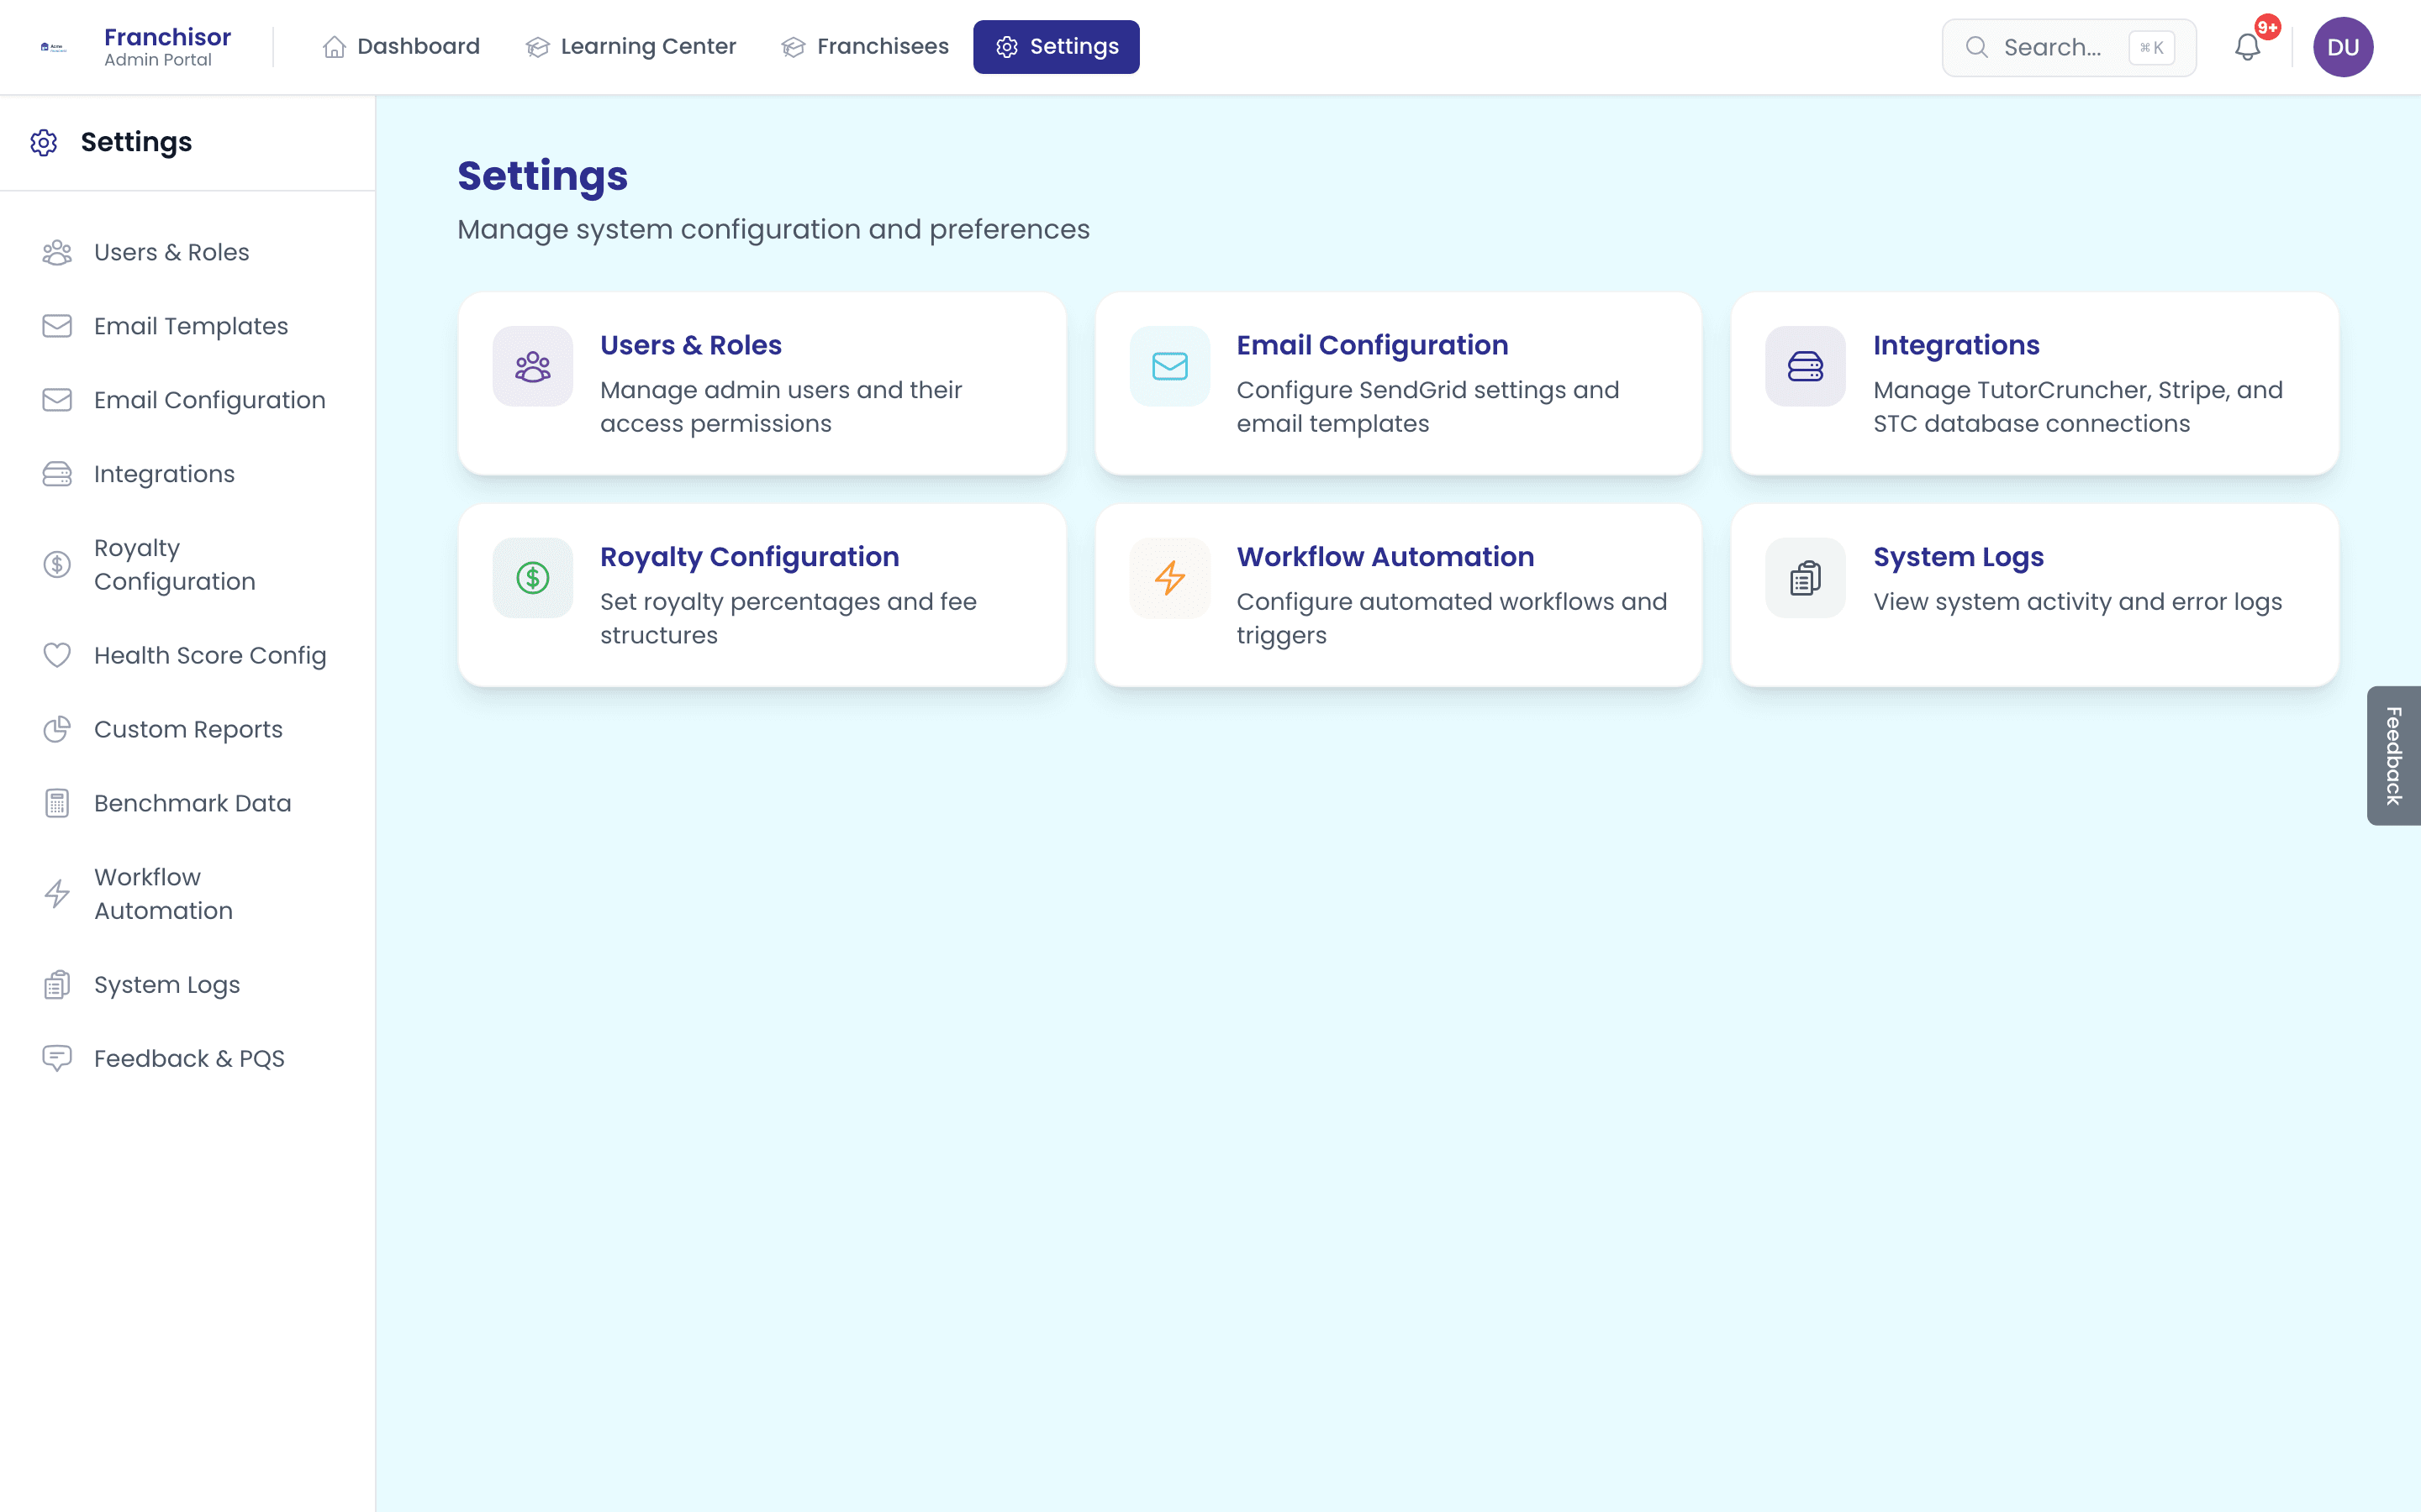Screen dimensions: 2421x1512
Task: Click the sidebar System Logs clipboard icon
Action: tap(57, 985)
